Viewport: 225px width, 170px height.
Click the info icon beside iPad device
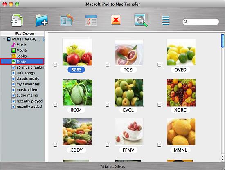[44, 39]
